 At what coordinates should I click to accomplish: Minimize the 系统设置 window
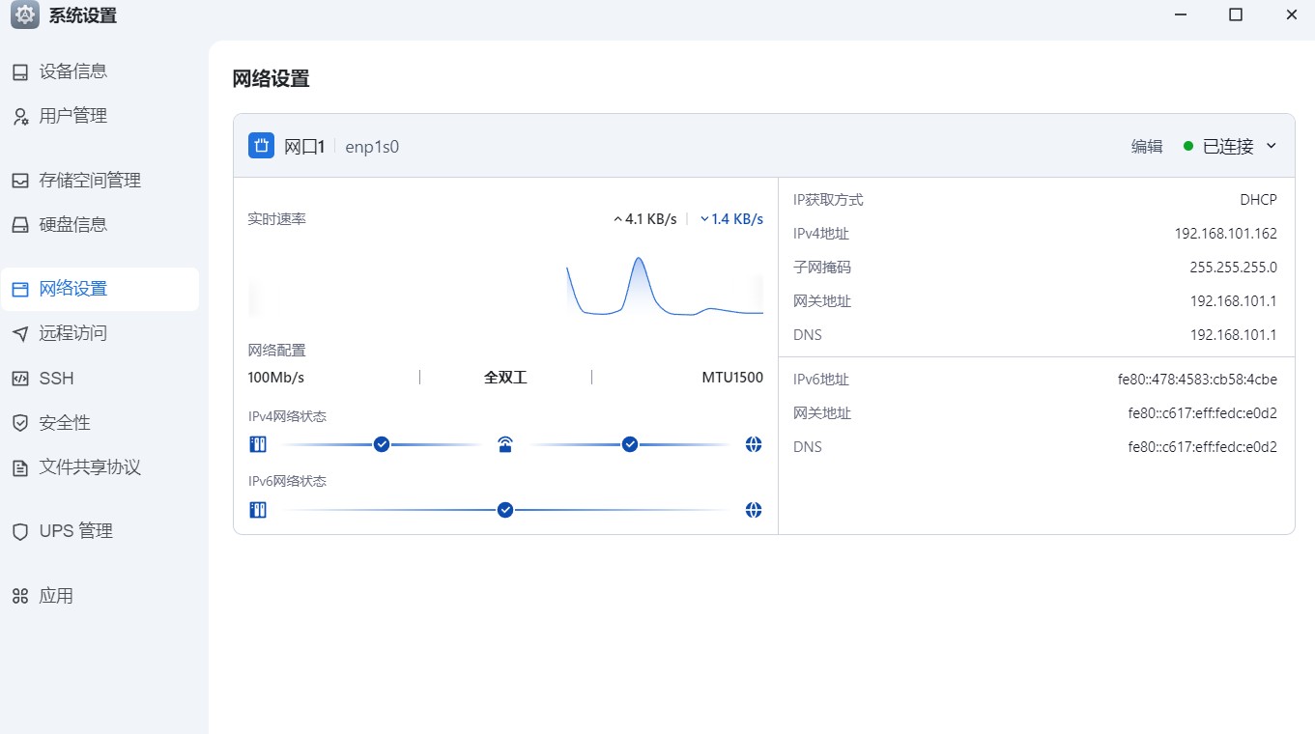coord(1179,14)
